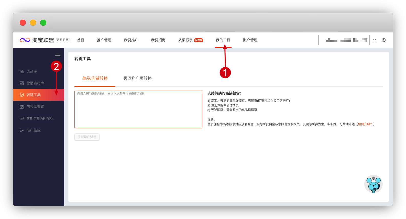Image resolution: width=406 pixels, height=219 pixels.
Task: Open the help question mark icon
Action: coord(384,40)
